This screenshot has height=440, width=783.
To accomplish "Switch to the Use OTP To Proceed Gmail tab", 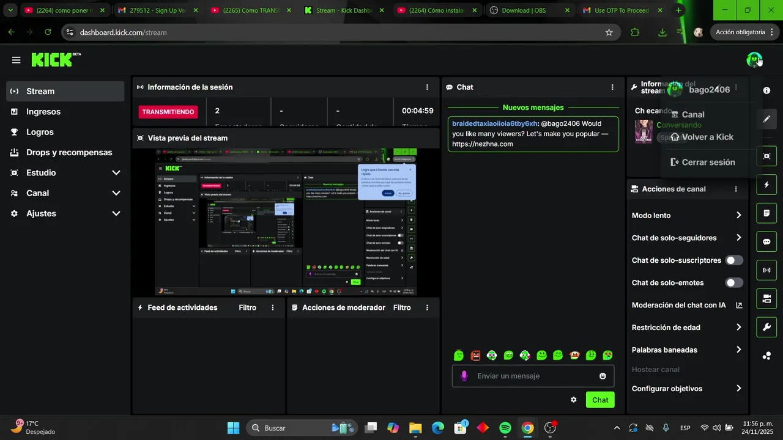I will click(622, 10).
